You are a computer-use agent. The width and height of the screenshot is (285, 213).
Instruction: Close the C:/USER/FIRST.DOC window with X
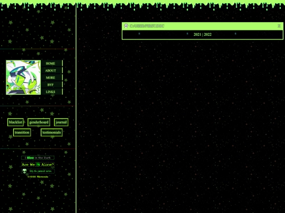[279, 26]
